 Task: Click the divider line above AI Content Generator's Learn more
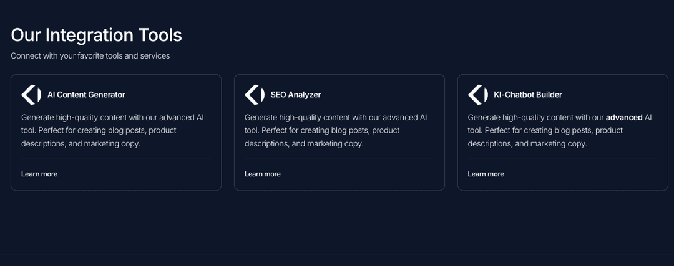pos(116,159)
